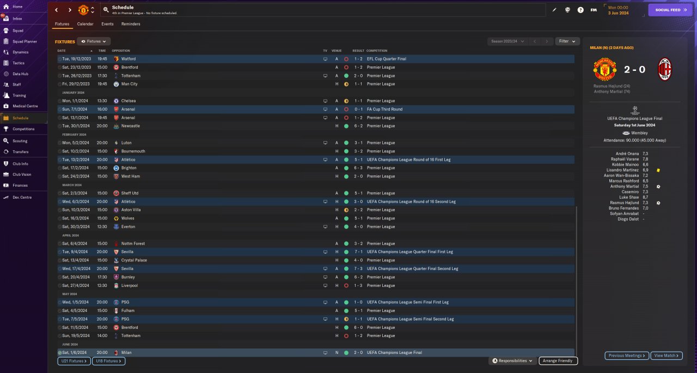Navigate back with the left arrow
Viewport: 697px width, 373px height.
[56, 10]
